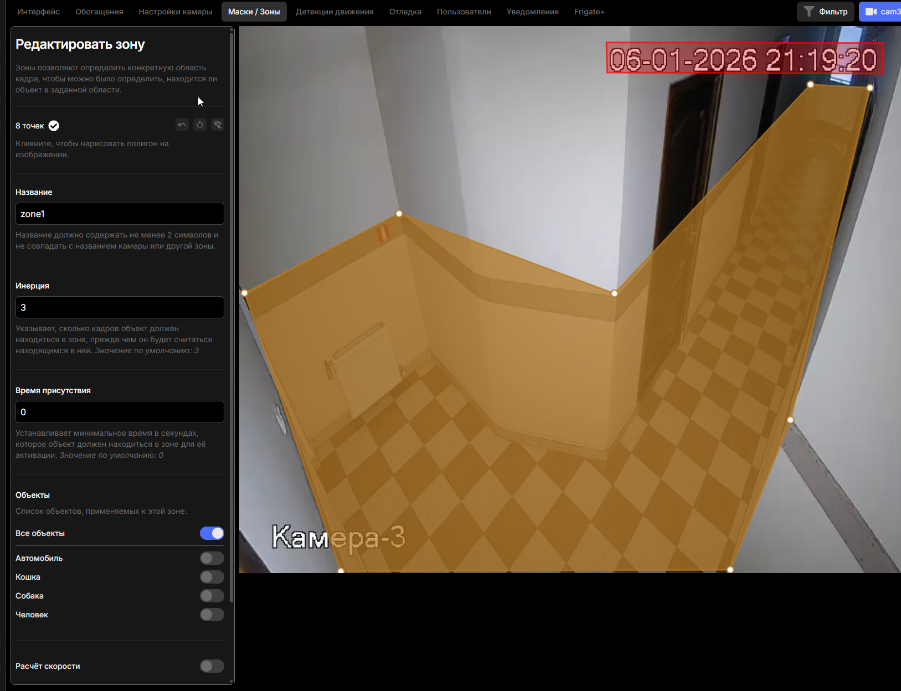Enable the Человек object switch

tap(212, 615)
